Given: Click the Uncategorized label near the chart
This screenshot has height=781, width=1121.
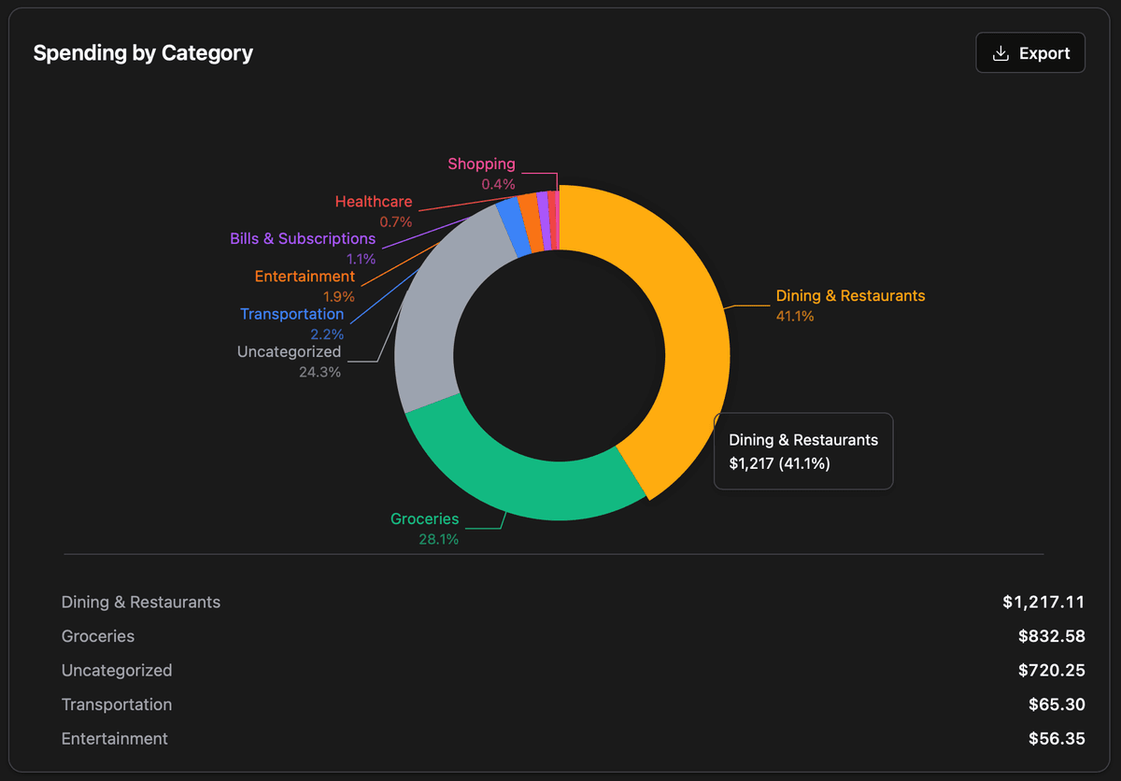Looking at the screenshot, I should (x=289, y=351).
